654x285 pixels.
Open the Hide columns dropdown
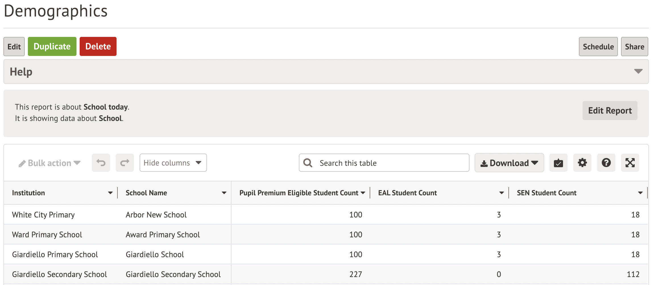pyautogui.click(x=173, y=163)
